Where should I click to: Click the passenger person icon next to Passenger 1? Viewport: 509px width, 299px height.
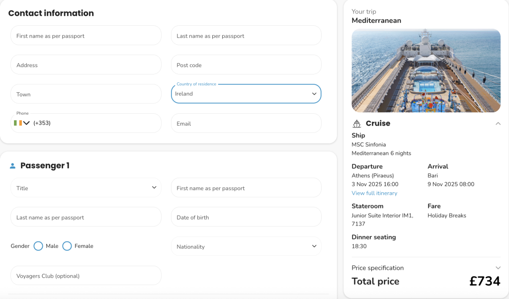12,166
